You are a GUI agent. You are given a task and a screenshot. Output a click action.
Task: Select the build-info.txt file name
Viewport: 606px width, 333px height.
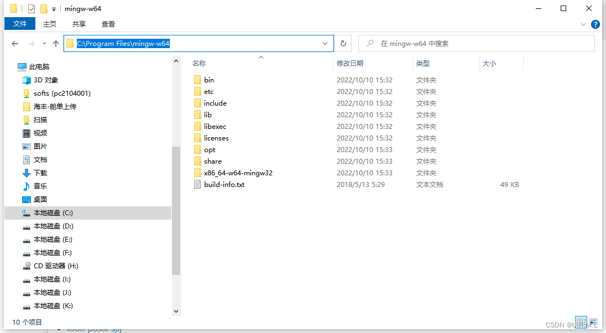point(224,185)
